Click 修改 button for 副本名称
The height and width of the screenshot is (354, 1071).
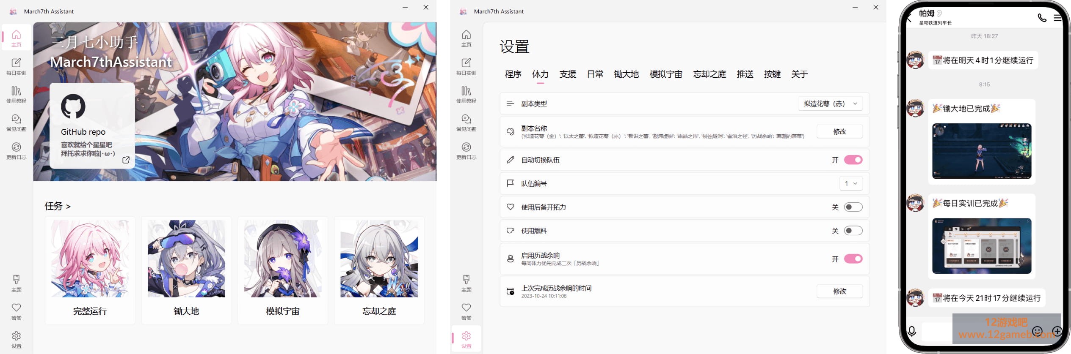pyautogui.click(x=839, y=131)
